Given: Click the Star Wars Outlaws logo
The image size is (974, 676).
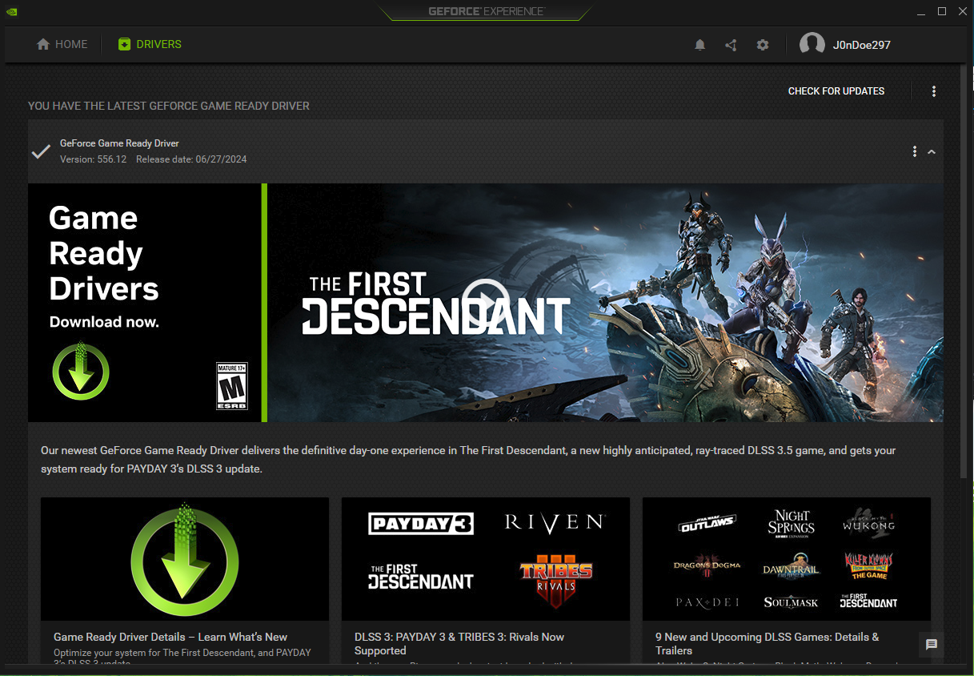Looking at the screenshot, I should click(x=707, y=525).
